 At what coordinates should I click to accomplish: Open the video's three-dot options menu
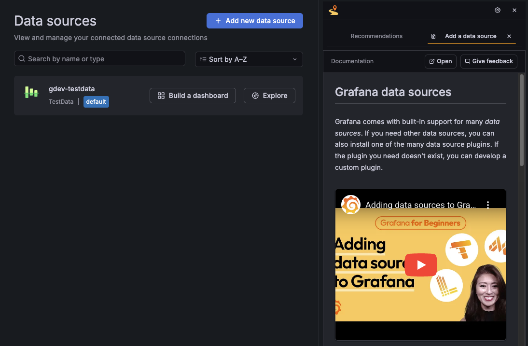[x=487, y=205]
